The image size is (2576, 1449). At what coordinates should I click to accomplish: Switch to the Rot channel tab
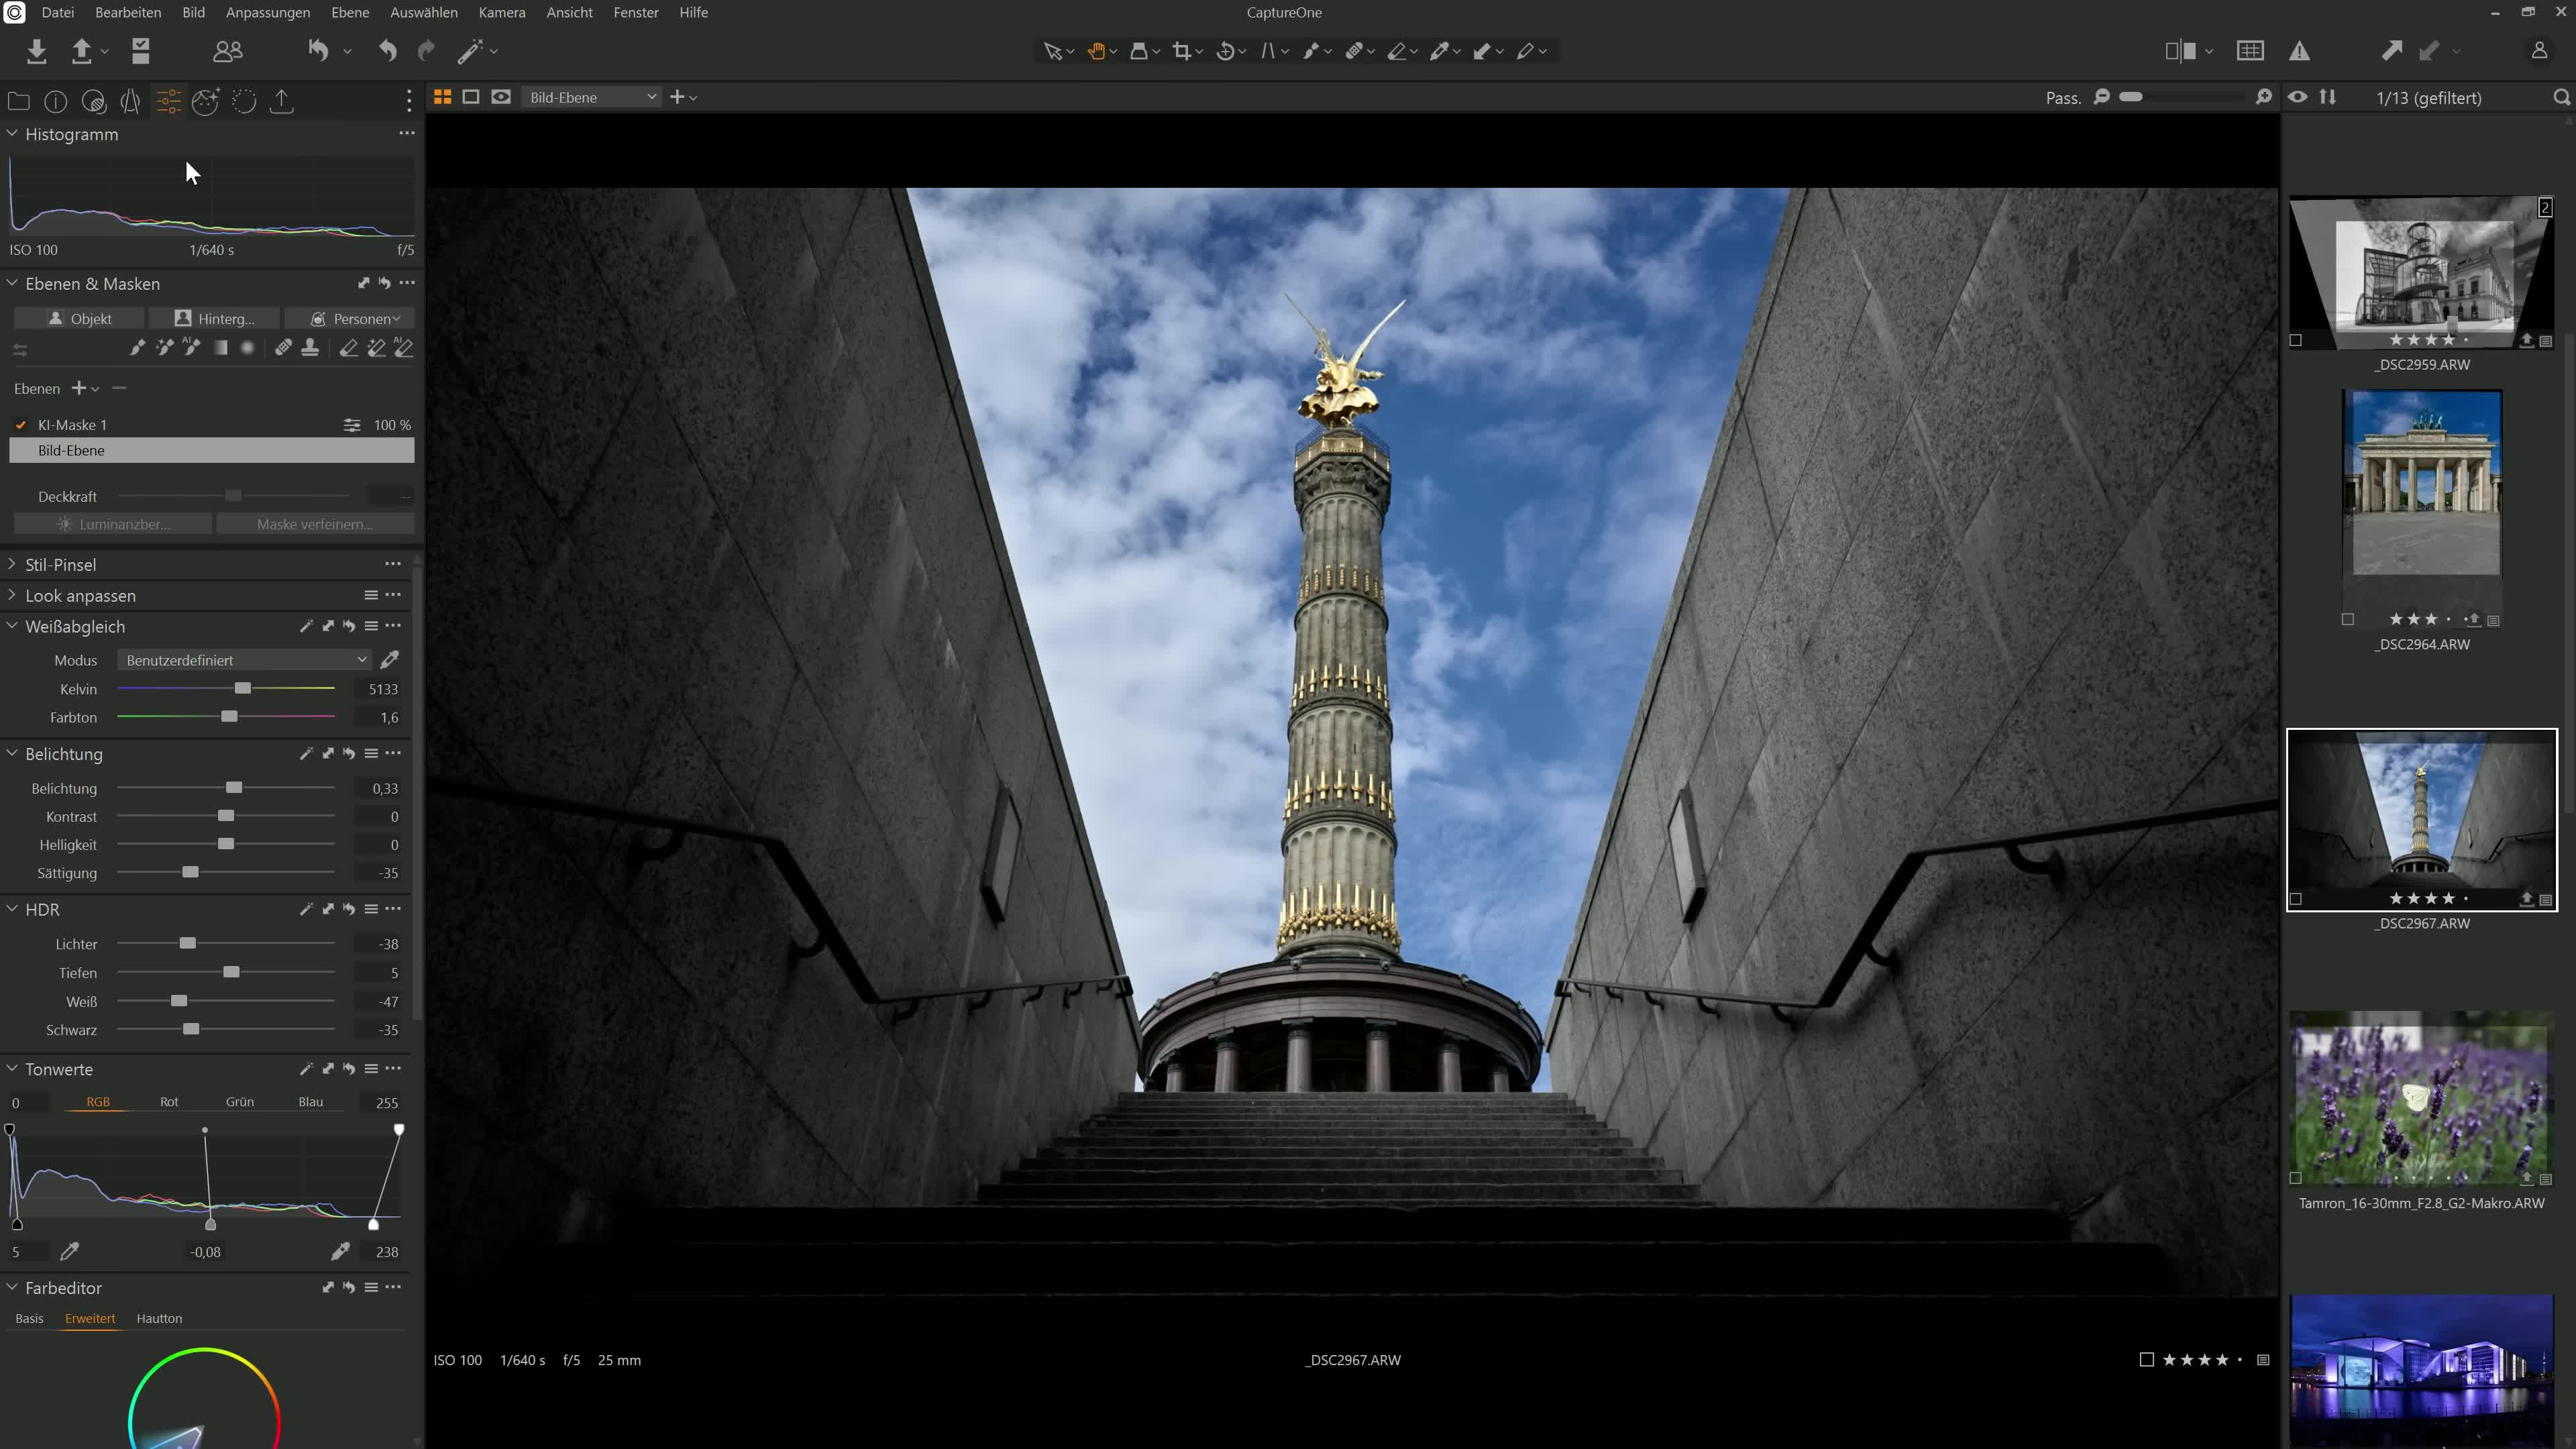169,1102
